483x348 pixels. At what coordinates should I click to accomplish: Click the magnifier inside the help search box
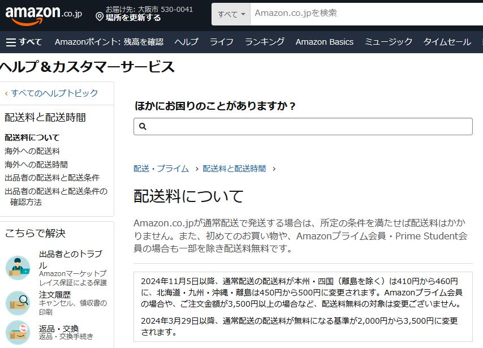[x=143, y=126]
